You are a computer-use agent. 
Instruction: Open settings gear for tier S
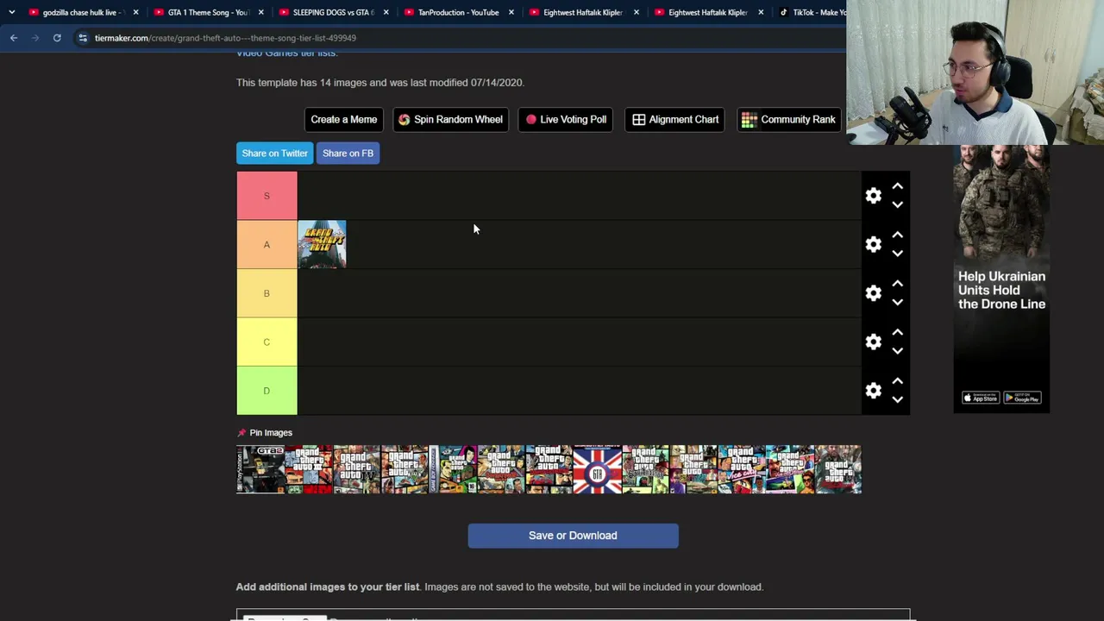pos(874,196)
